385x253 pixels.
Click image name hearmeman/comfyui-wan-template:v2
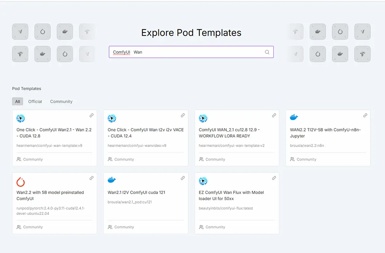[x=232, y=146]
